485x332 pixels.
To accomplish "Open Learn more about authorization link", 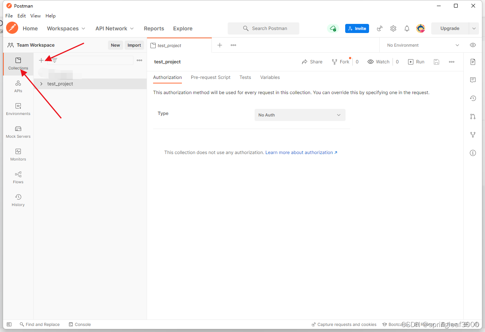I will click(x=301, y=153).
